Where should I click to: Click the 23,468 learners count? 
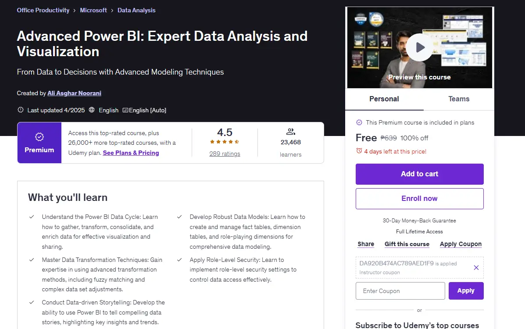point(291,143)
